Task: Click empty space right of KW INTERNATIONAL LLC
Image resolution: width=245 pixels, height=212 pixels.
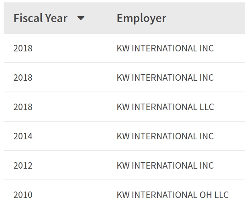Action: click(229, 107)
